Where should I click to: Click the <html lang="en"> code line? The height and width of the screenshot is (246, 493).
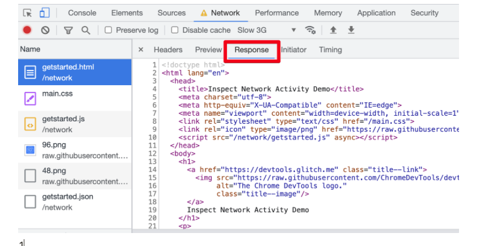[195, 73]
